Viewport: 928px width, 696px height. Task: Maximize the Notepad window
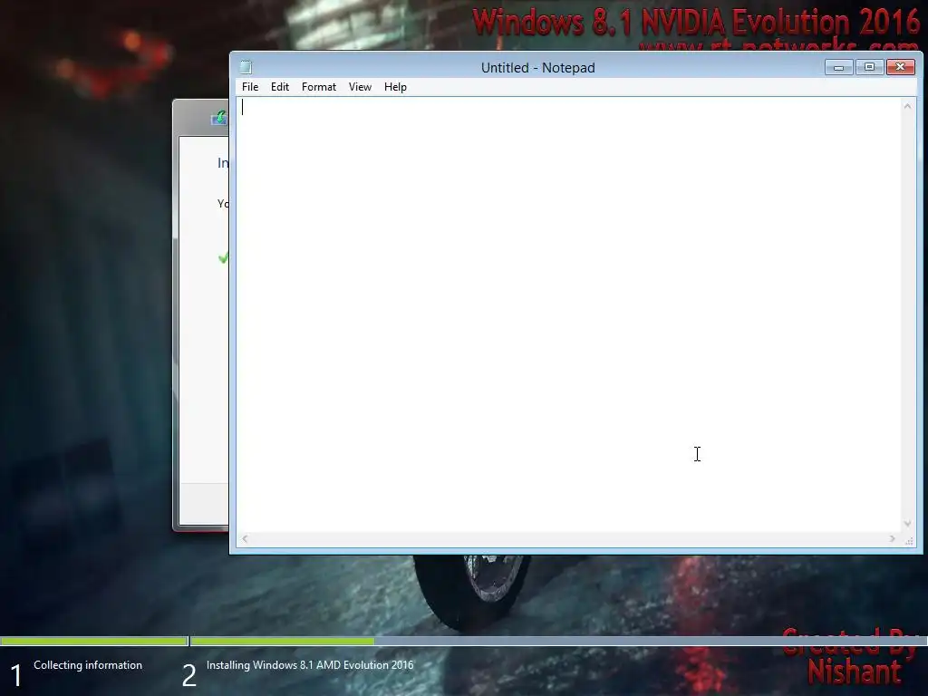click(x=869, y=67)
